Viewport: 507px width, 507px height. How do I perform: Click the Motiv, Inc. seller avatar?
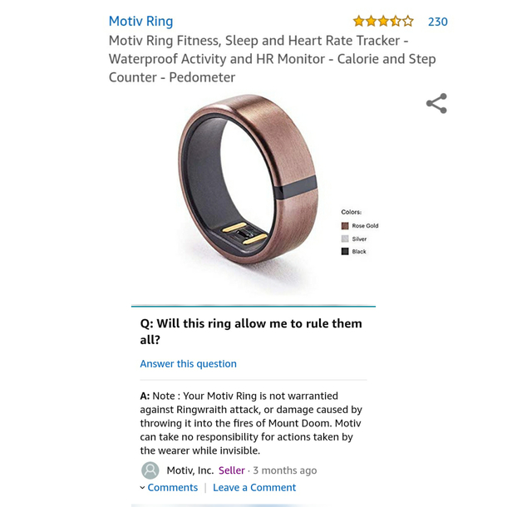150,470
